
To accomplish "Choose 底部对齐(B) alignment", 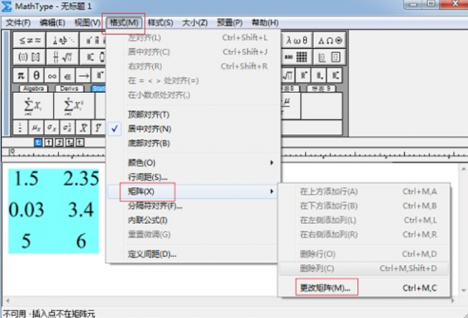I will pyautogui.click(x=193, y=143).
